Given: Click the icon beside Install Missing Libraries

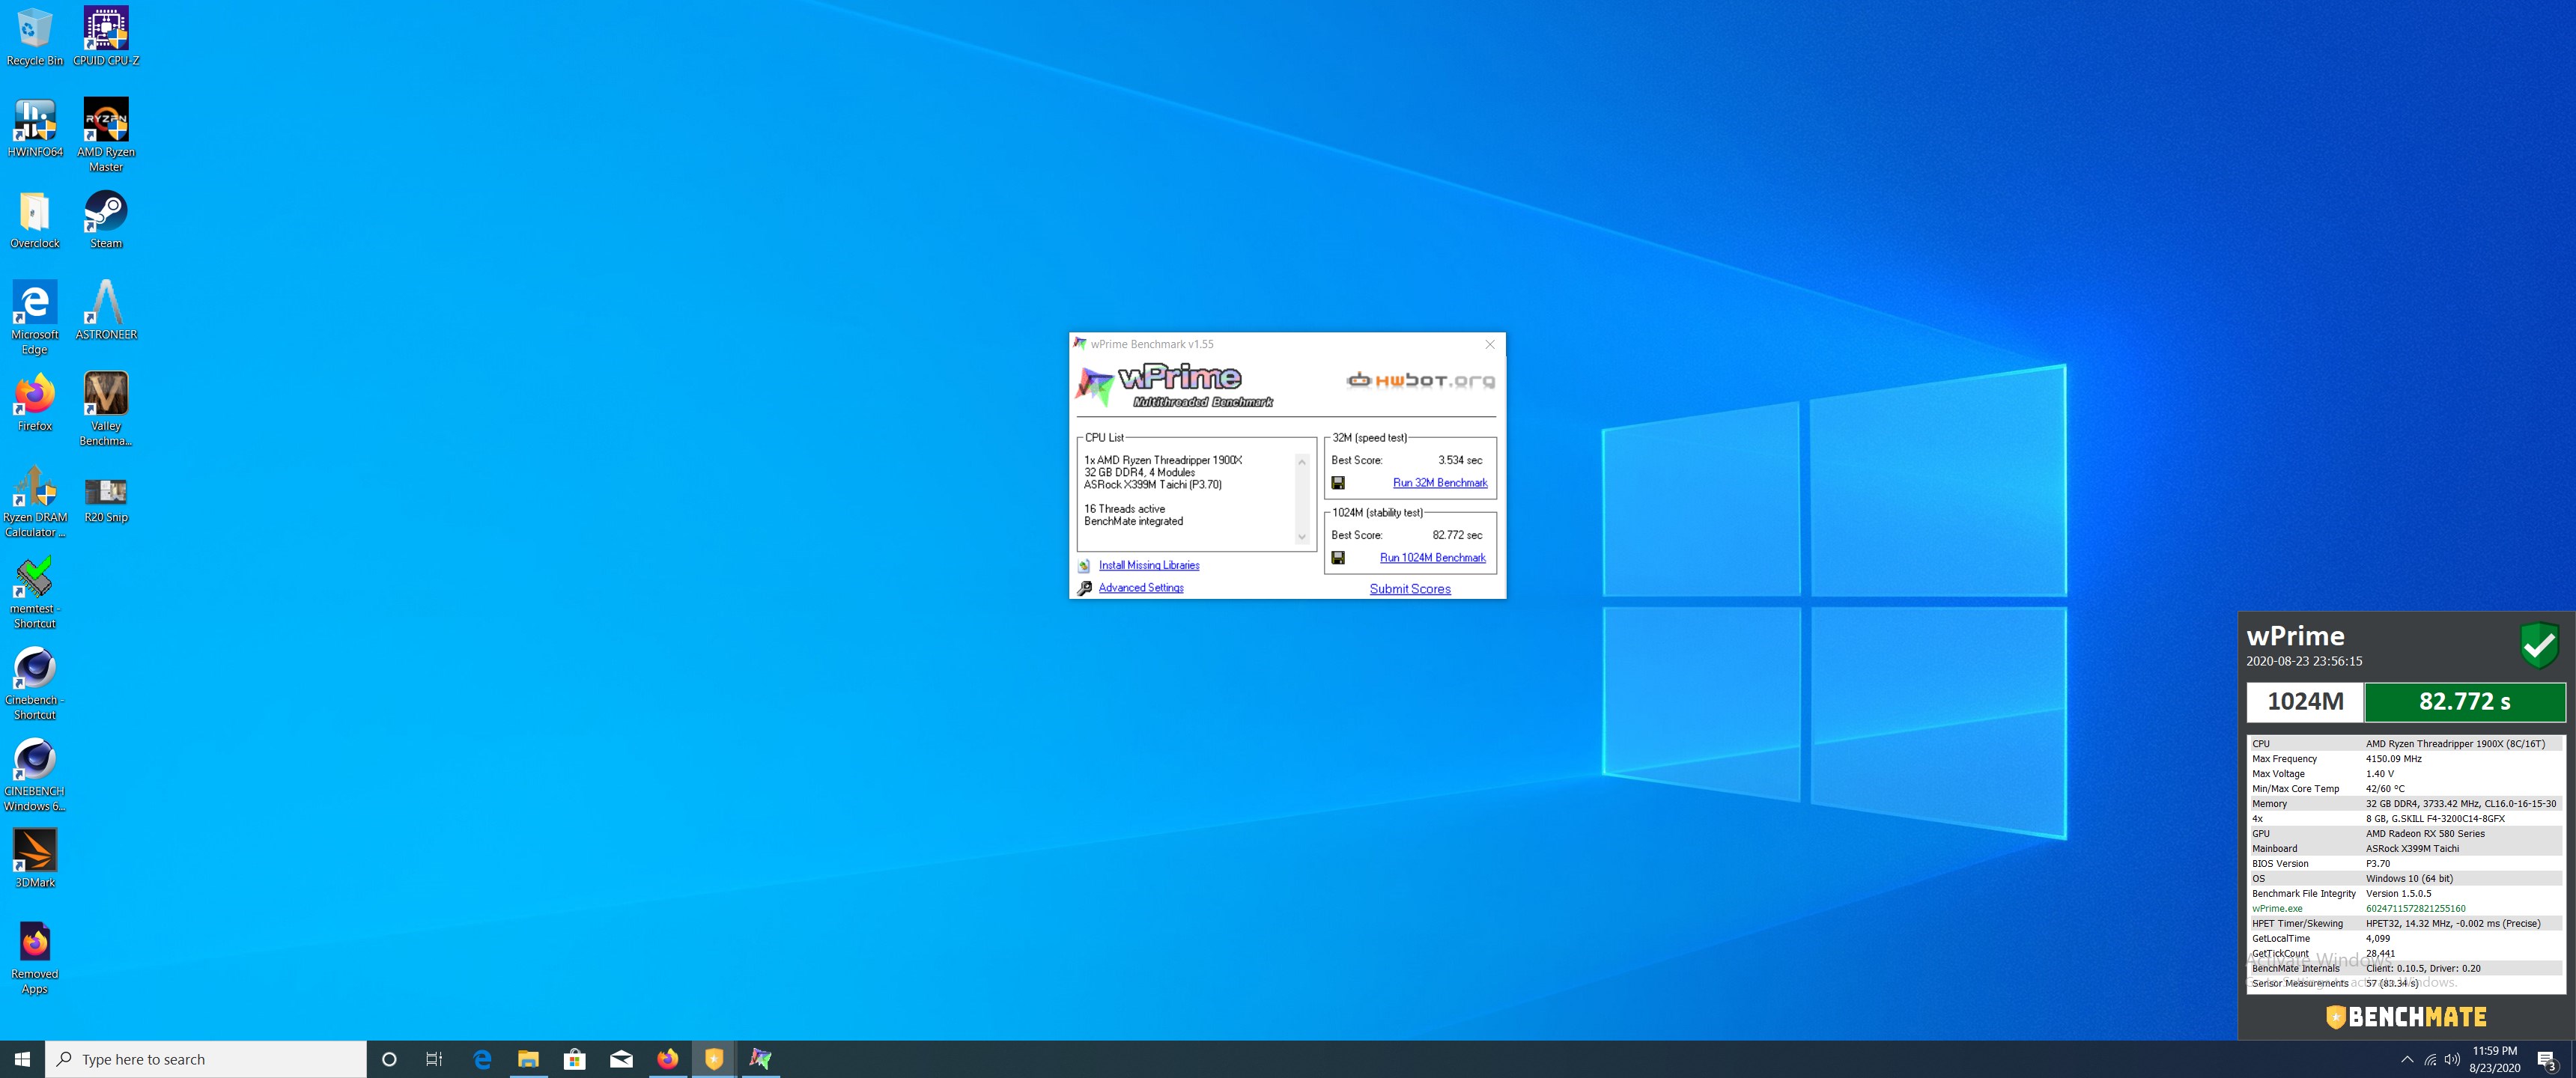Looking at the screenshot, I should pos(1084,565).
